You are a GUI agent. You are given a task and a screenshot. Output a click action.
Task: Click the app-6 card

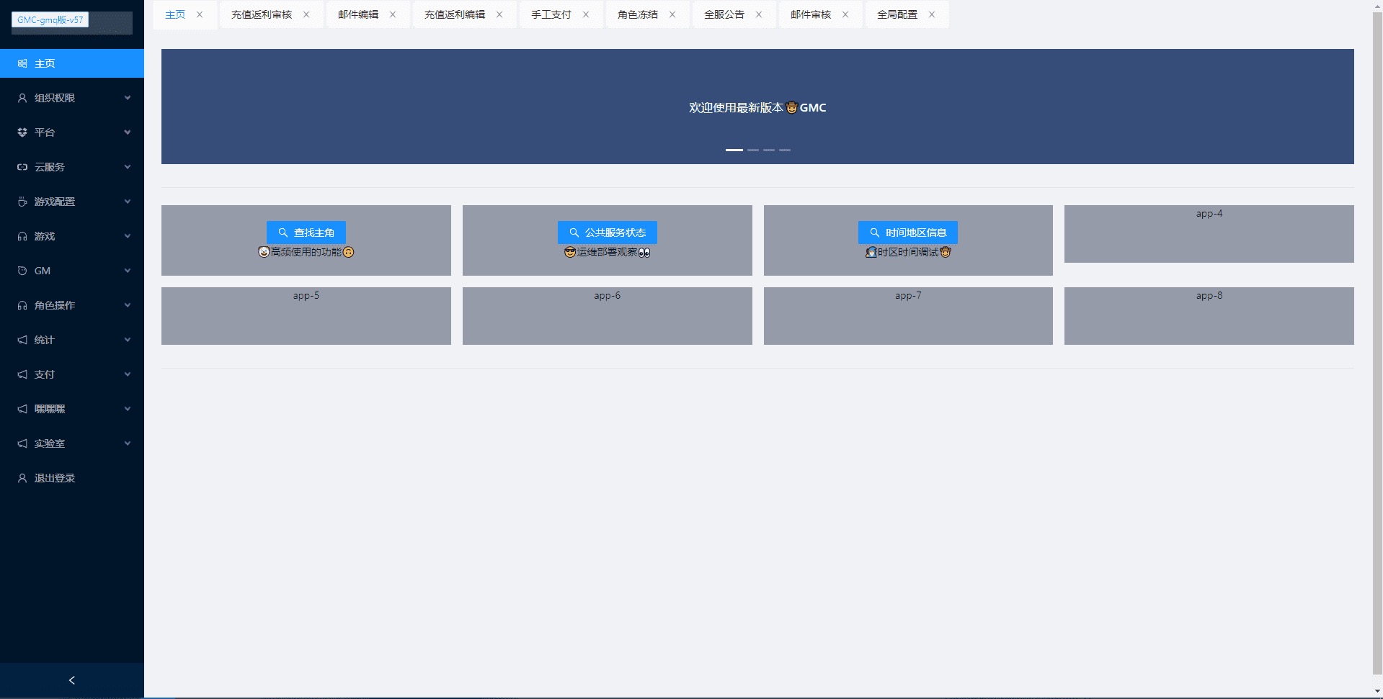[x=608, y=316]
